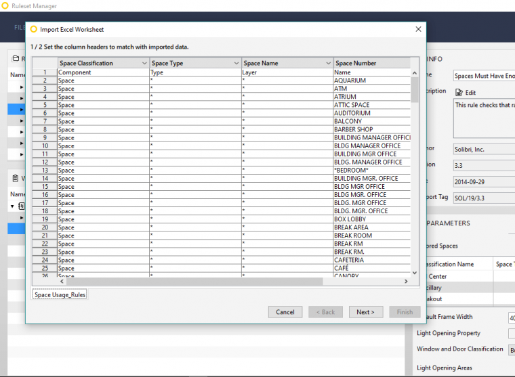
Task: Click row header number 13
Action: coord(45,171)
